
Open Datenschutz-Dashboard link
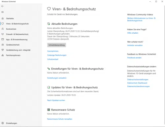point(137,83)
